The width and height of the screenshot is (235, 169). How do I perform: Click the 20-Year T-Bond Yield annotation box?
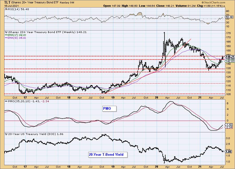[x=108, y=155]
